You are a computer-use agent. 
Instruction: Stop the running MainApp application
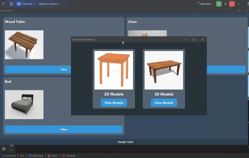(x=232, y=4)
